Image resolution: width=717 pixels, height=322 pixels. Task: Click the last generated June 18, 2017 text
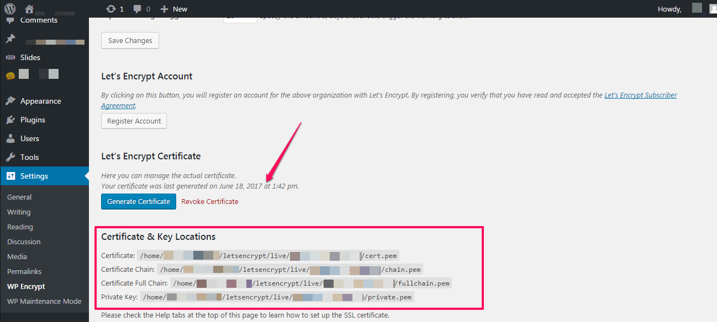click(200, 186)
